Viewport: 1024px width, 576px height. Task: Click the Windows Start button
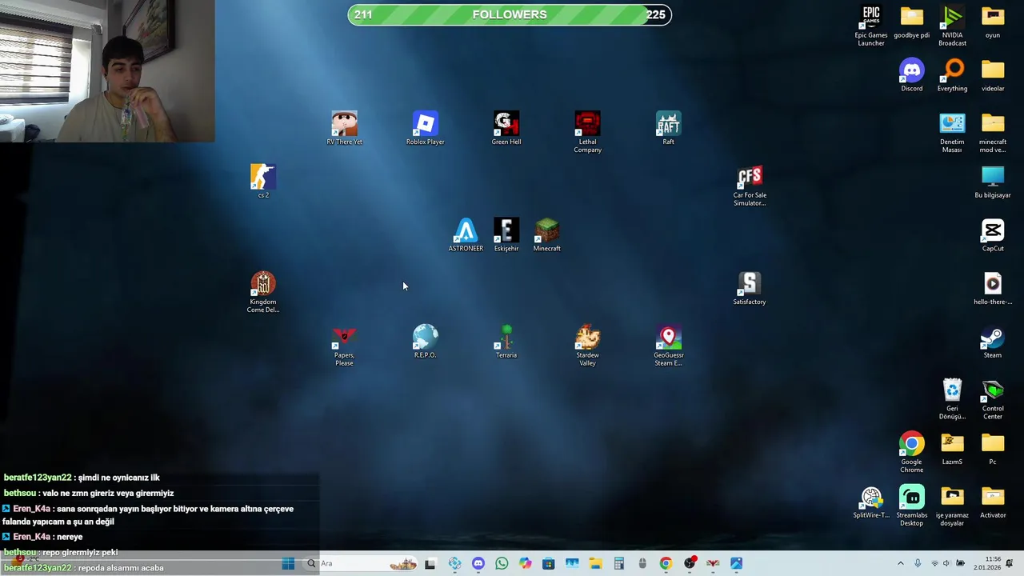pyautogui.click(x=288, y=564)
